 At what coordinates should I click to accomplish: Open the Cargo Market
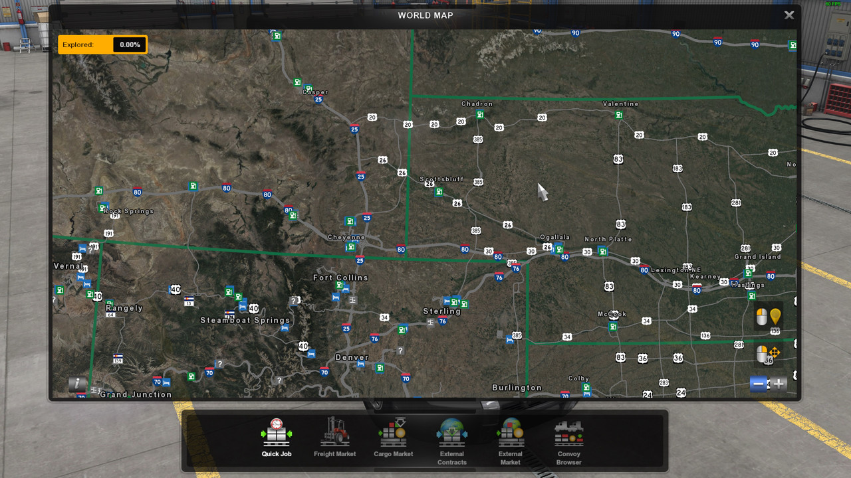click(x=393, y=438)
